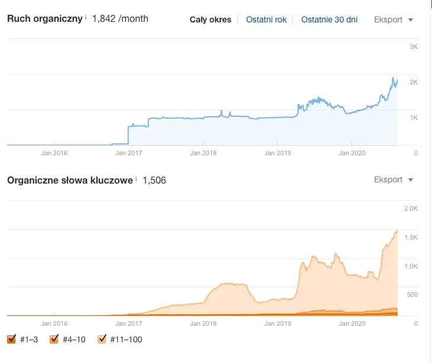The image size is (432, 363).
Task: Click Jan 2017 label on traffic chart
Action: (x=128, y=153)
